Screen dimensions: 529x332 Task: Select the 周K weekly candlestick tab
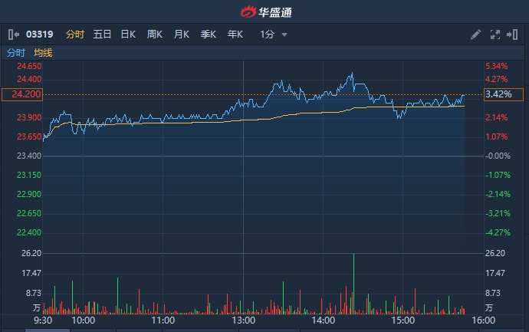click(x=155, y=35)
